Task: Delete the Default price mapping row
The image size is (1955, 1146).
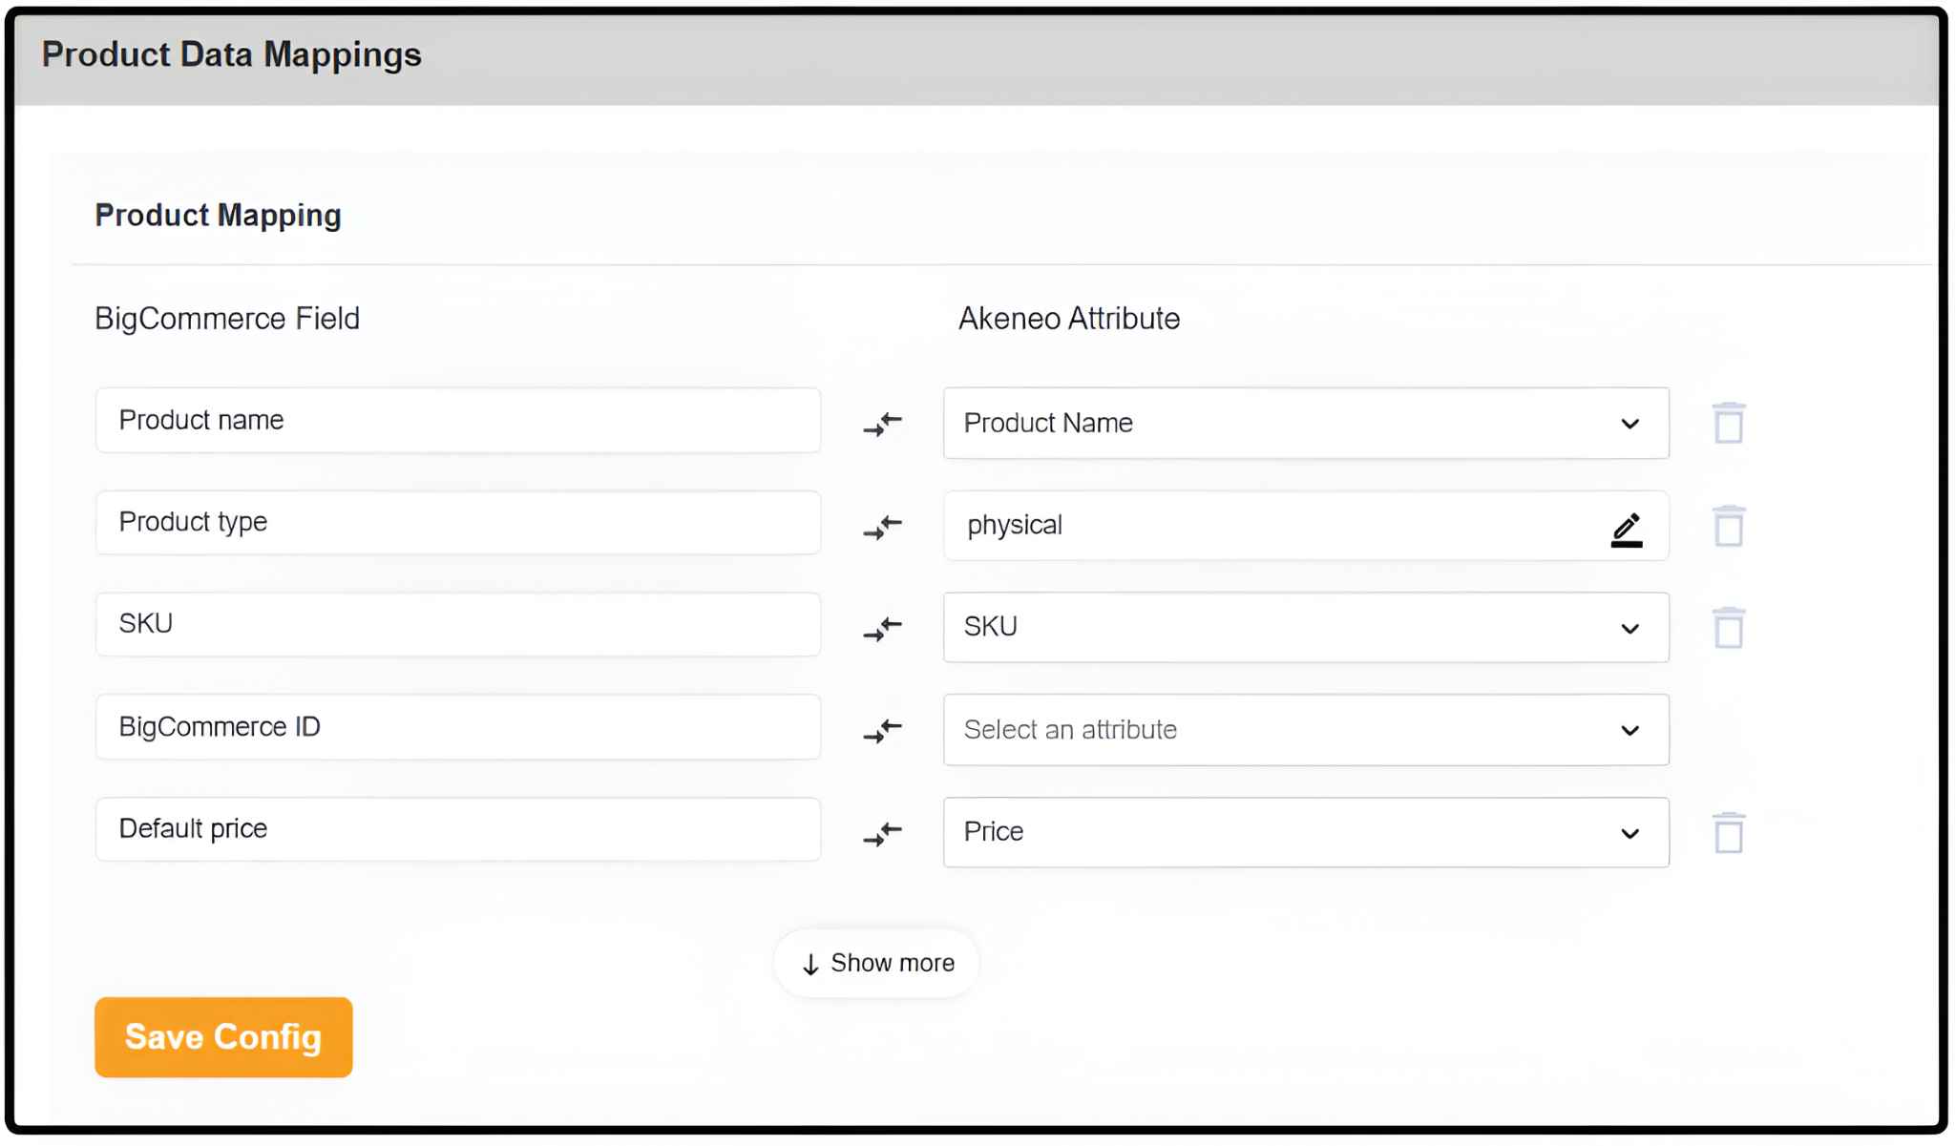Action: (x=1728, y=833)
